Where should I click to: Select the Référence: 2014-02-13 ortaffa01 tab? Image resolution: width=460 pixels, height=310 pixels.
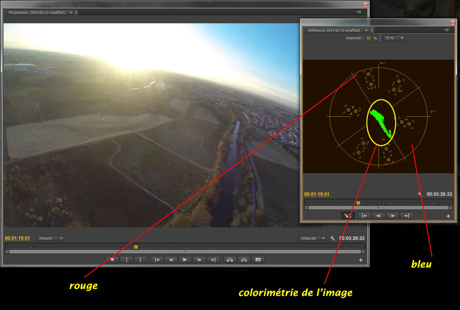point(334,30)
